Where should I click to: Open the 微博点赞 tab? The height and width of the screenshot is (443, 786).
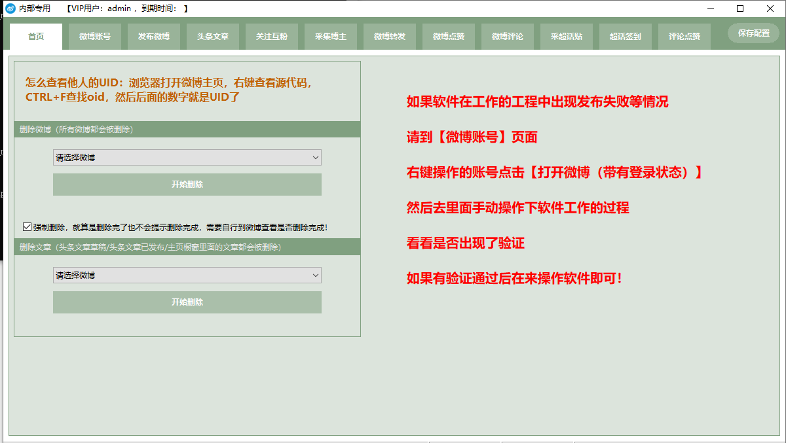click(448, 37)
